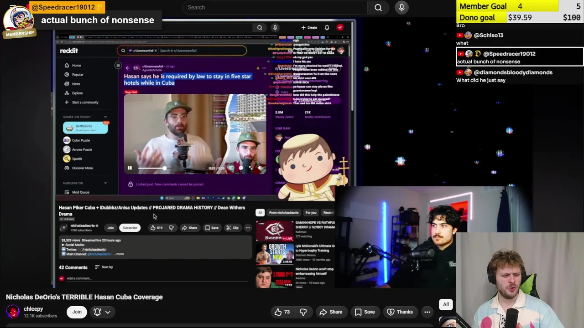
Task: Toggle reddit clip fullscreen
Action: coord(250,168)
